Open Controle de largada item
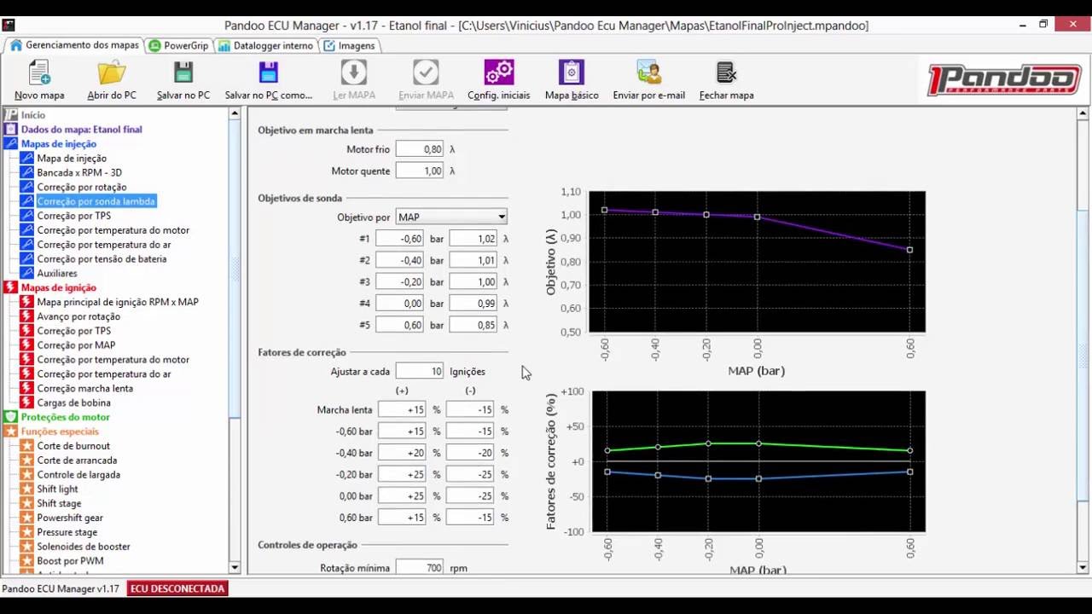1092x614 pixels. click(78, 475)
